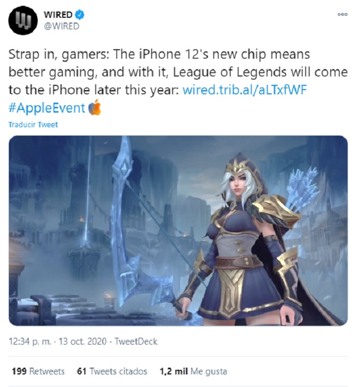View the 199 Retweets list
Screen dimensions: 356x387
point(38,371)
